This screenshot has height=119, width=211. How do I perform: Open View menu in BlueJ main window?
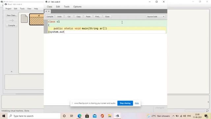tap(29, 9)
